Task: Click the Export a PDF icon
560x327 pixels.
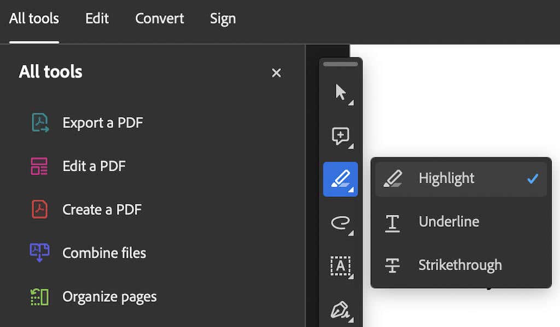Action: click(x=39, y=122)
